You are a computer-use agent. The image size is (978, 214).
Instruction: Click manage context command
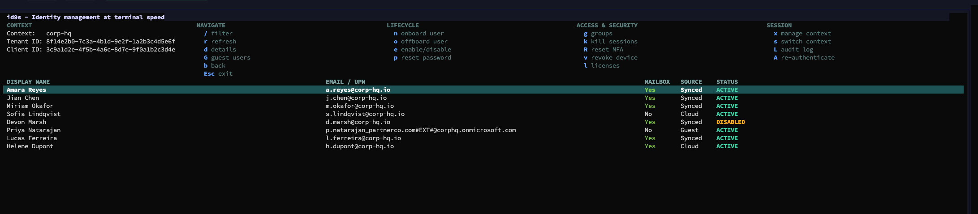click(802, 34)
